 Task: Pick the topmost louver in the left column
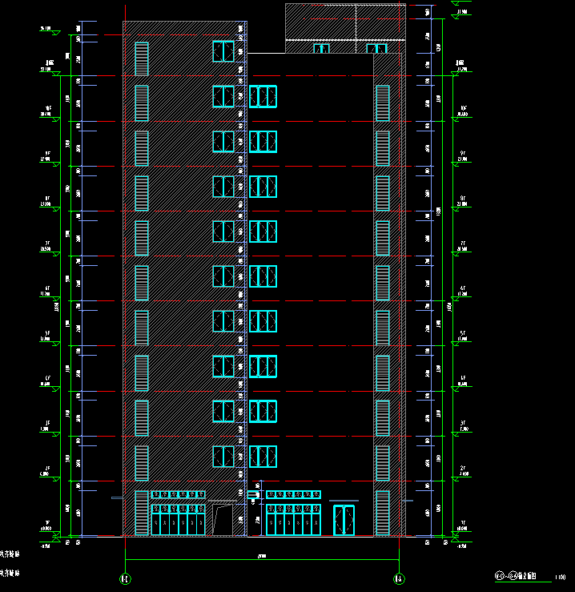[142, 58]
